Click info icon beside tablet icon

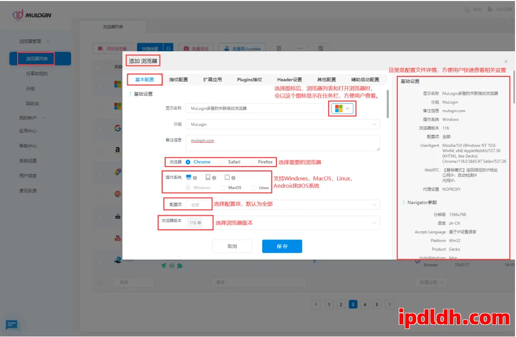click(233, 178)
